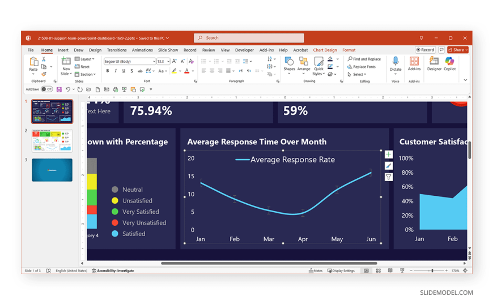
Task: Open the Change Case Aa dropdown
Action: [162, 71]
